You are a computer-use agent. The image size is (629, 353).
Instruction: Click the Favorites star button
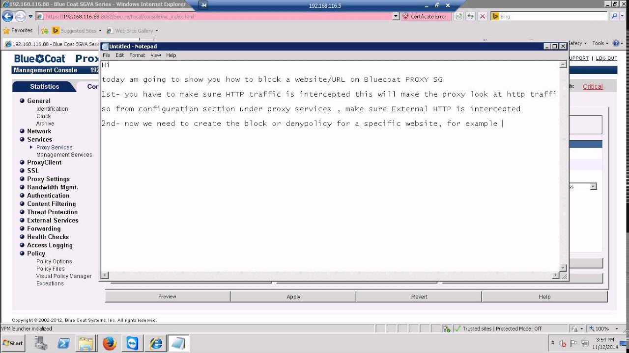click(18, 30)
